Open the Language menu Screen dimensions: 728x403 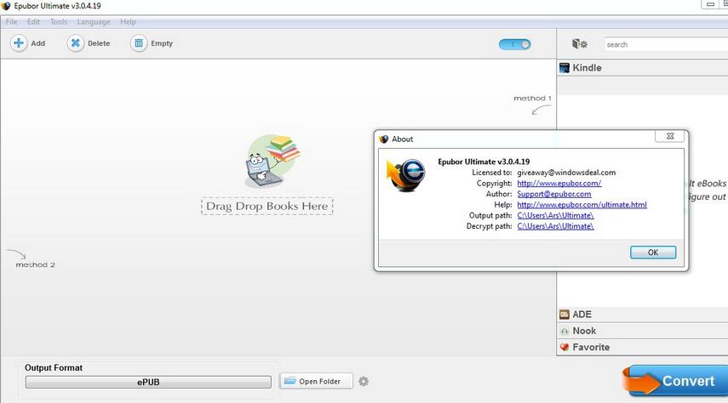pos(94,22)
